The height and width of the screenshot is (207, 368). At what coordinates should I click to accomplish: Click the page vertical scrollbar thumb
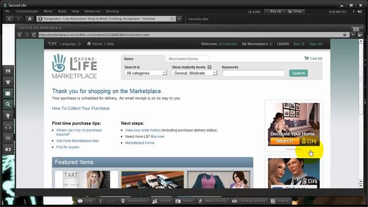(361, 79)
